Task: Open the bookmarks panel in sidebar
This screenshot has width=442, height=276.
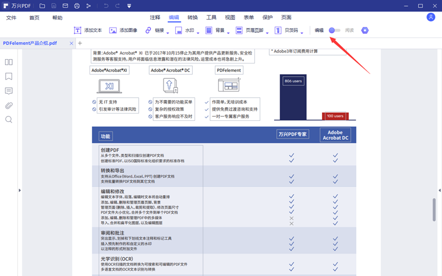Action: (x=9, y=76)
